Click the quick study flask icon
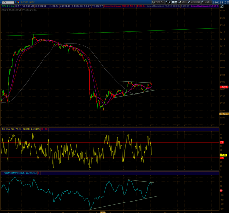Viewport: 229px width, 213px height. click(x=167, y=2)
